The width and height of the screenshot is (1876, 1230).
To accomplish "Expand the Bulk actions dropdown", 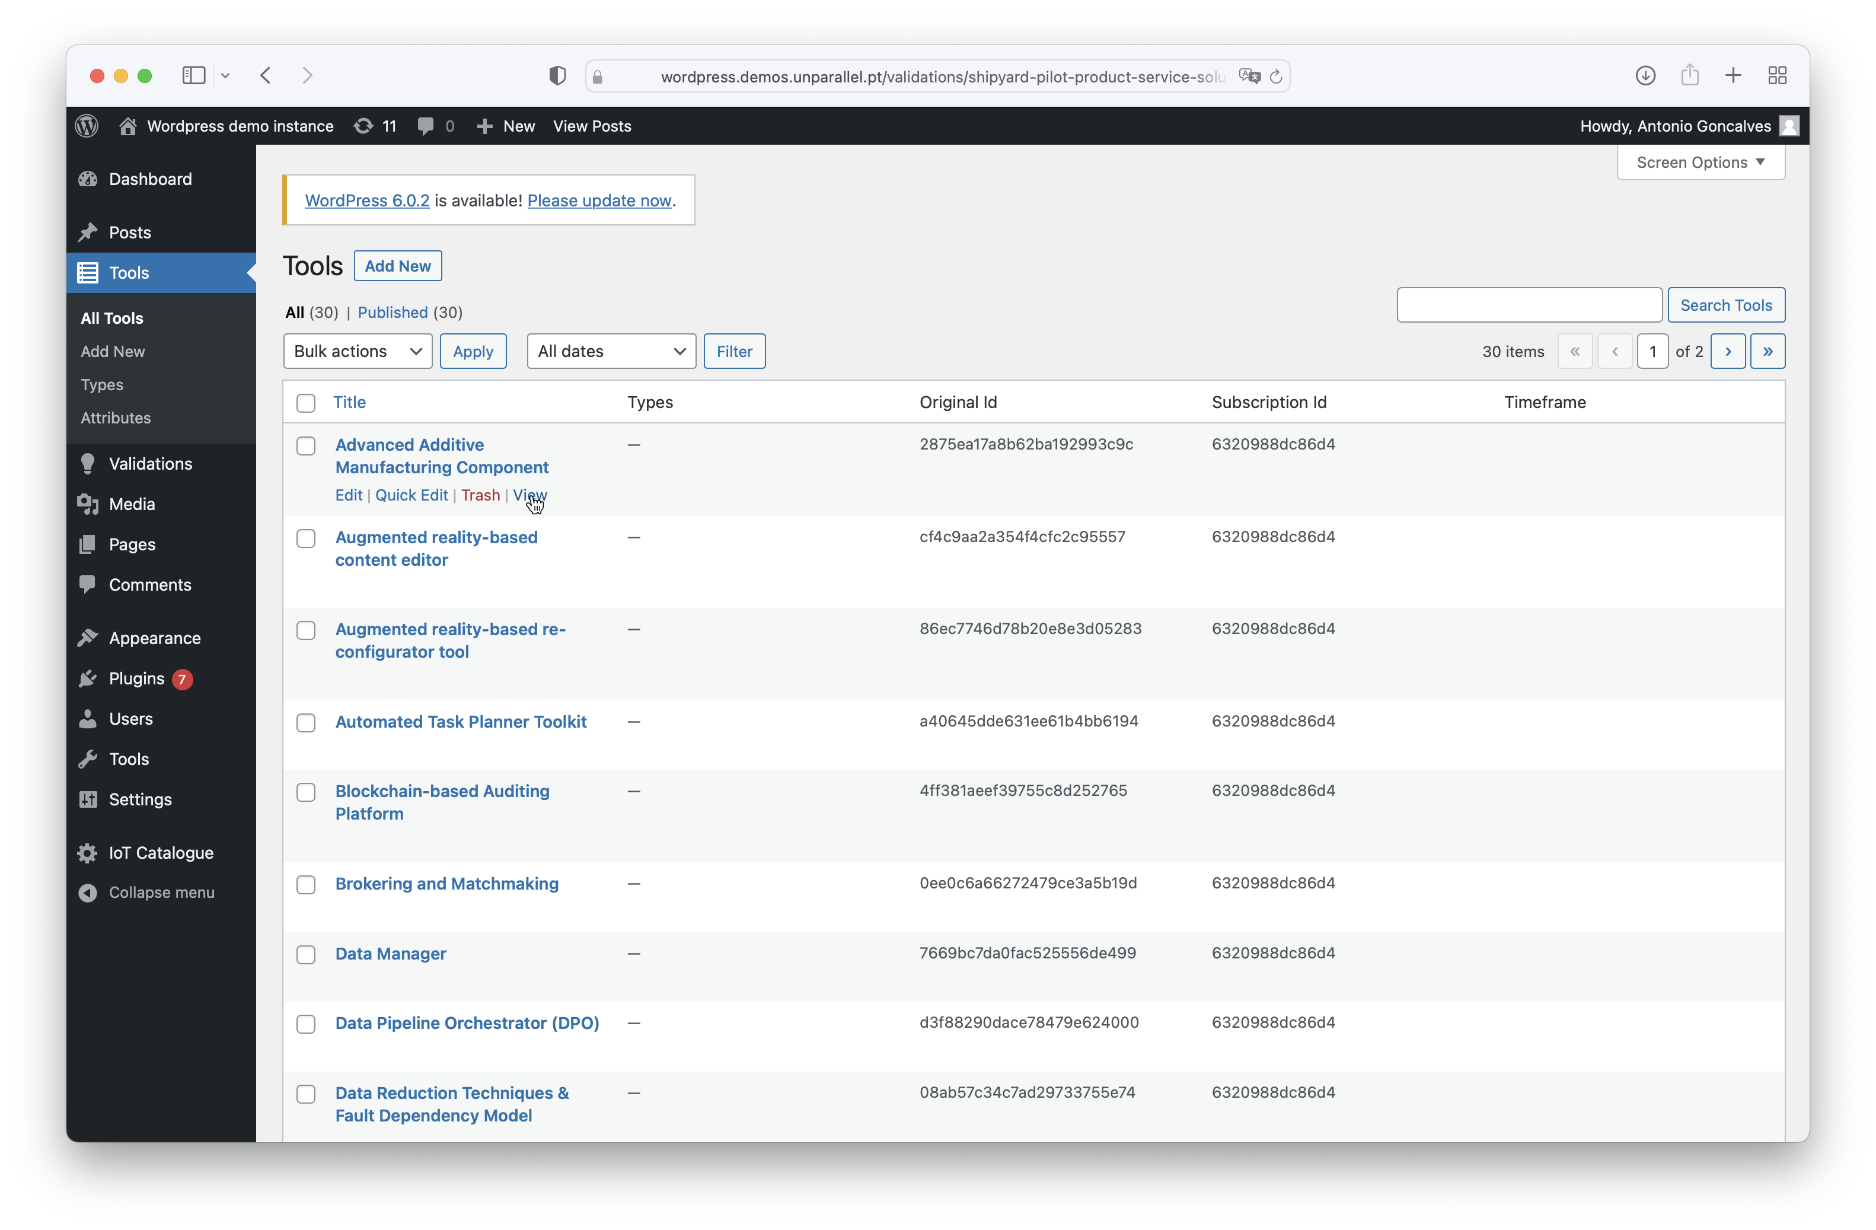I will click(358, 350).
